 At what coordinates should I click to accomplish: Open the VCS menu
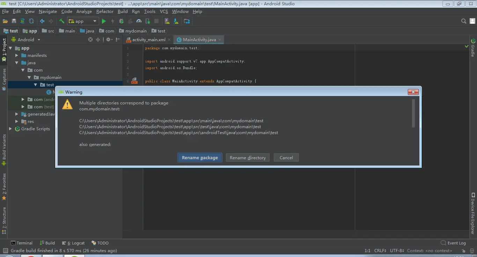[x=164, y=12]
